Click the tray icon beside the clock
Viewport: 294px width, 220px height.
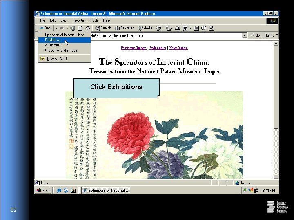[256, 190]
